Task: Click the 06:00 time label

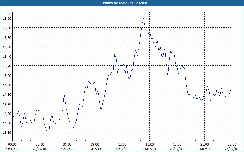Action: tap(67, 145)
